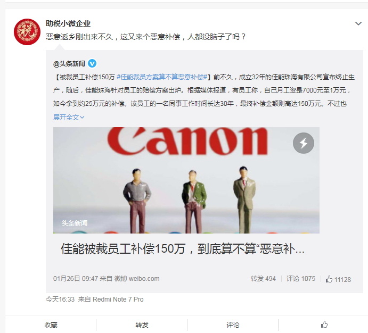Click the bottom 转发 repost button

142,325
